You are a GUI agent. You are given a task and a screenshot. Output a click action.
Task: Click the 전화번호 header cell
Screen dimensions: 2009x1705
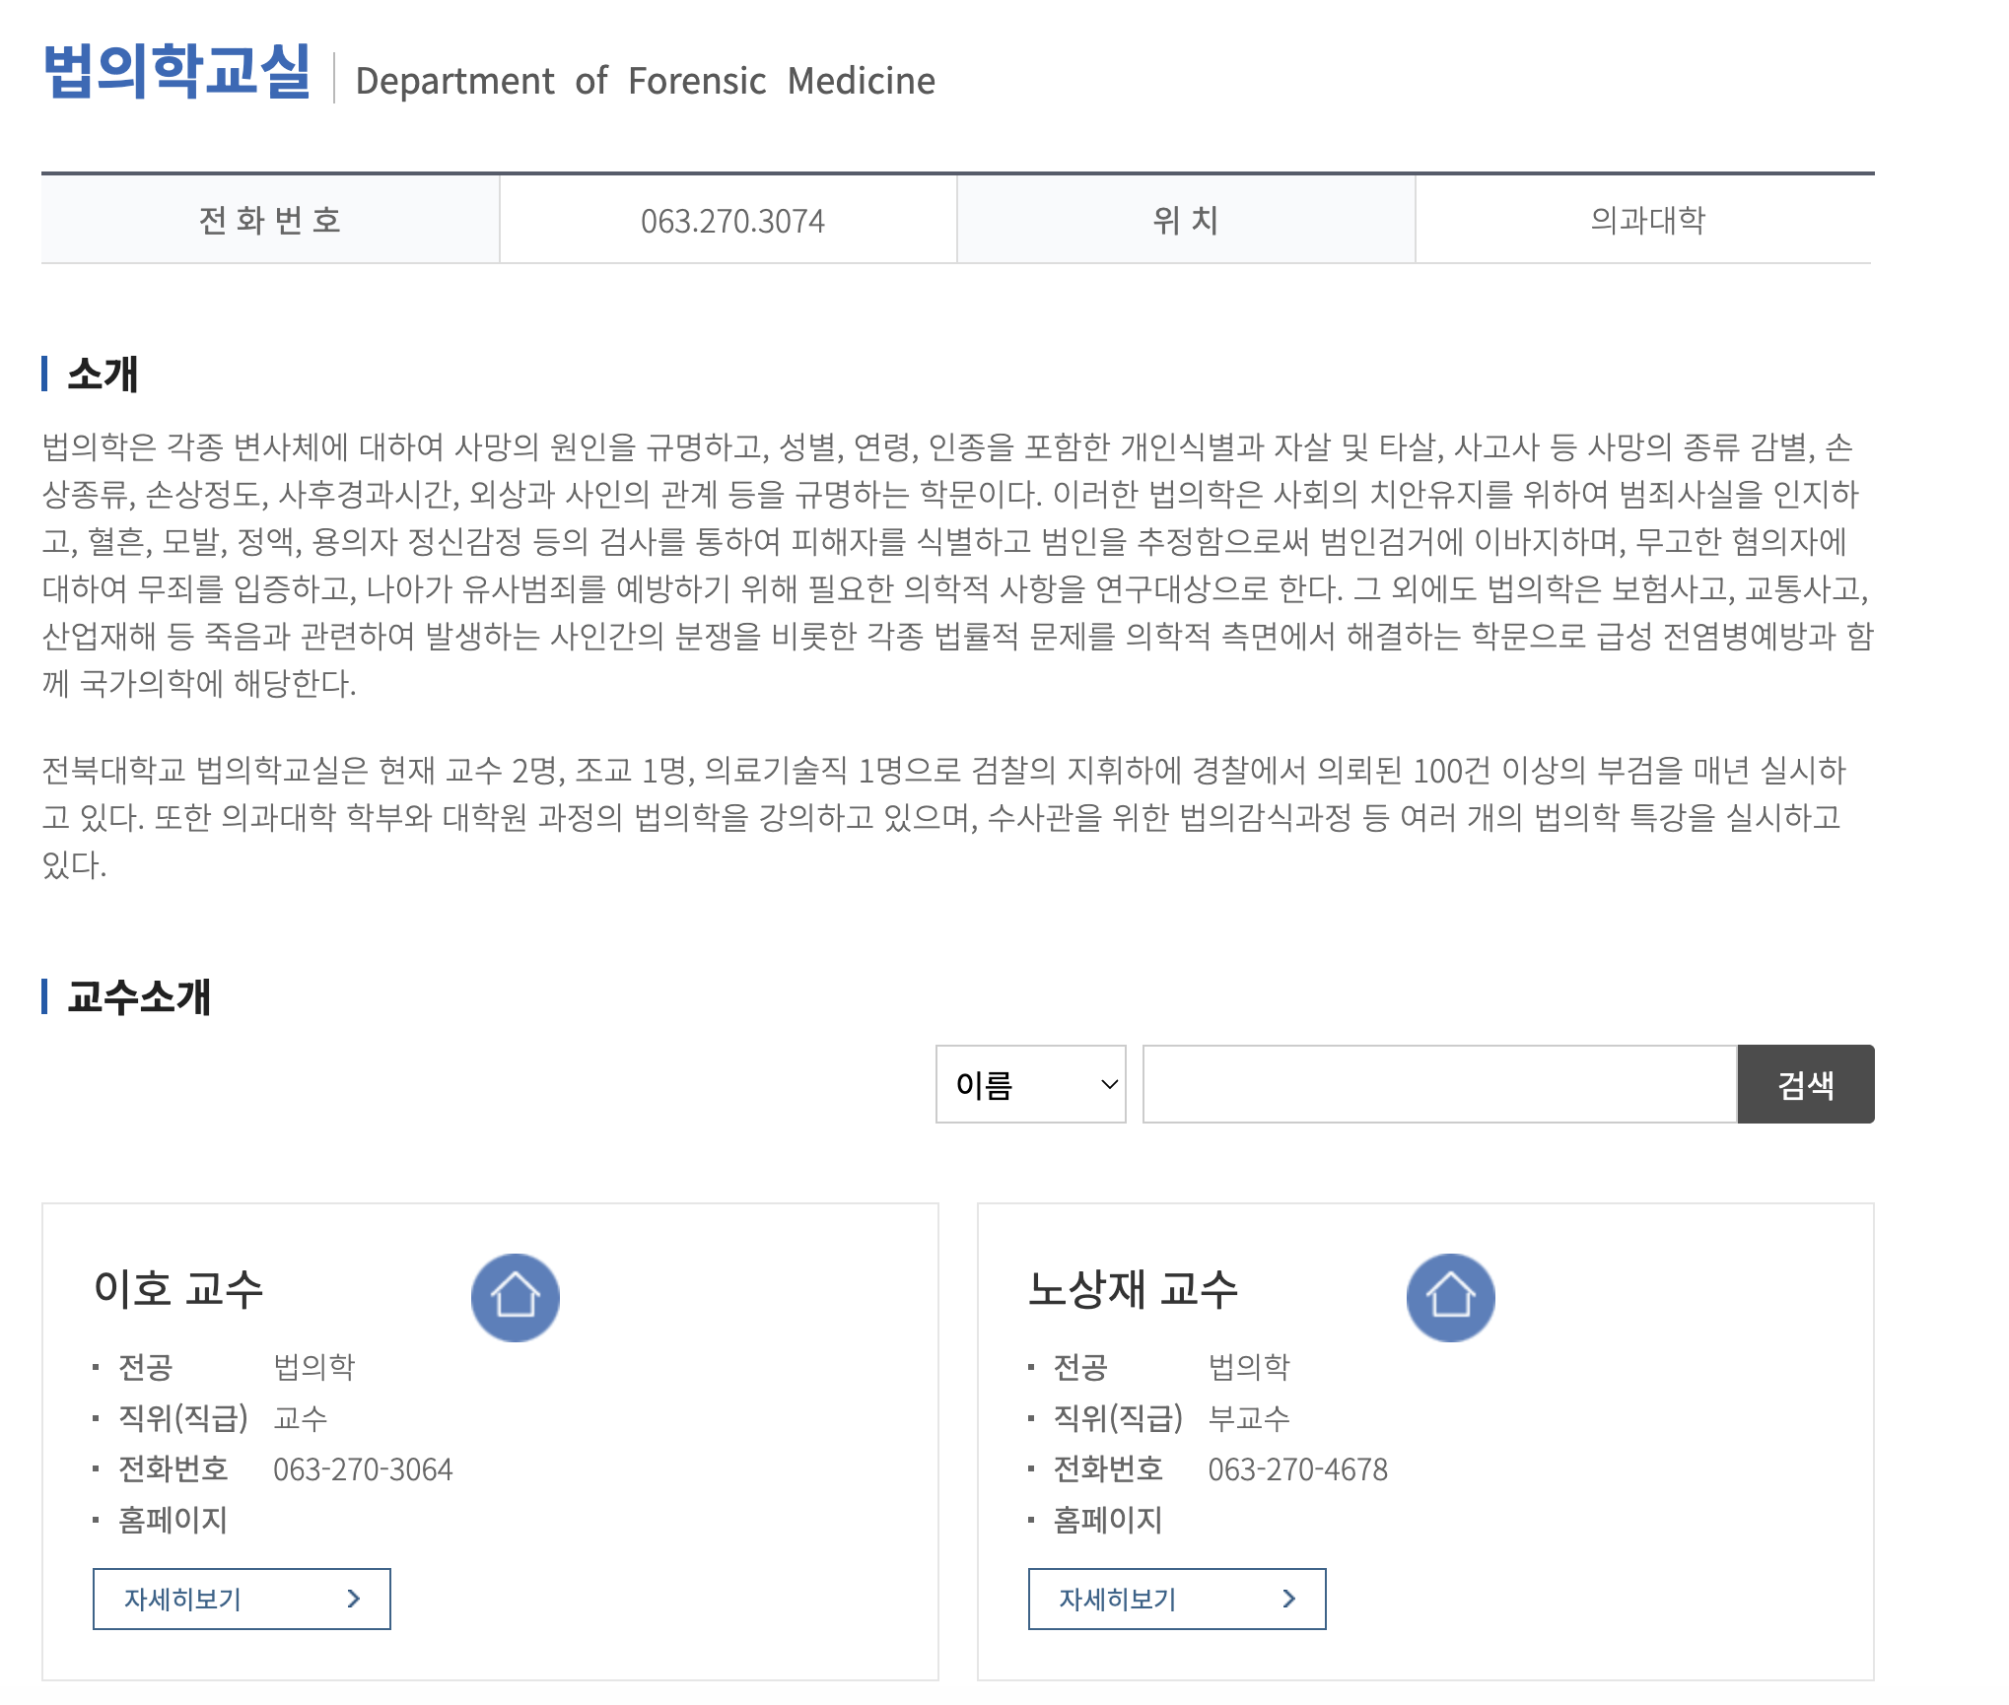coord(270,220)
